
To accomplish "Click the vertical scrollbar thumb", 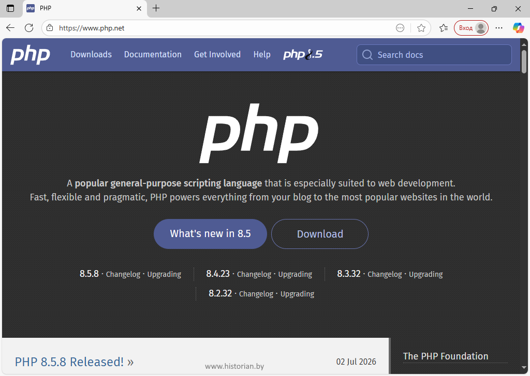I will pos(524,61).
